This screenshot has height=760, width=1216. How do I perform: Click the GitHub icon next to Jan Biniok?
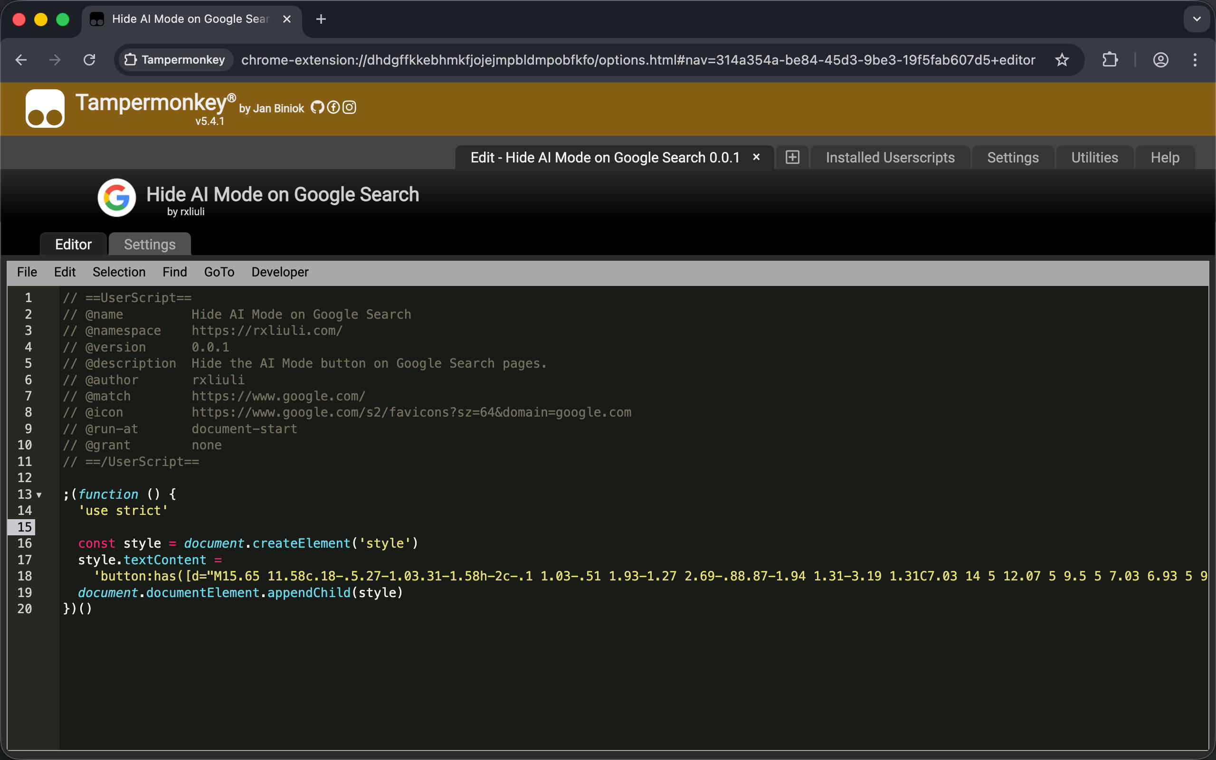pyautogui.click(x=317, y=107)
